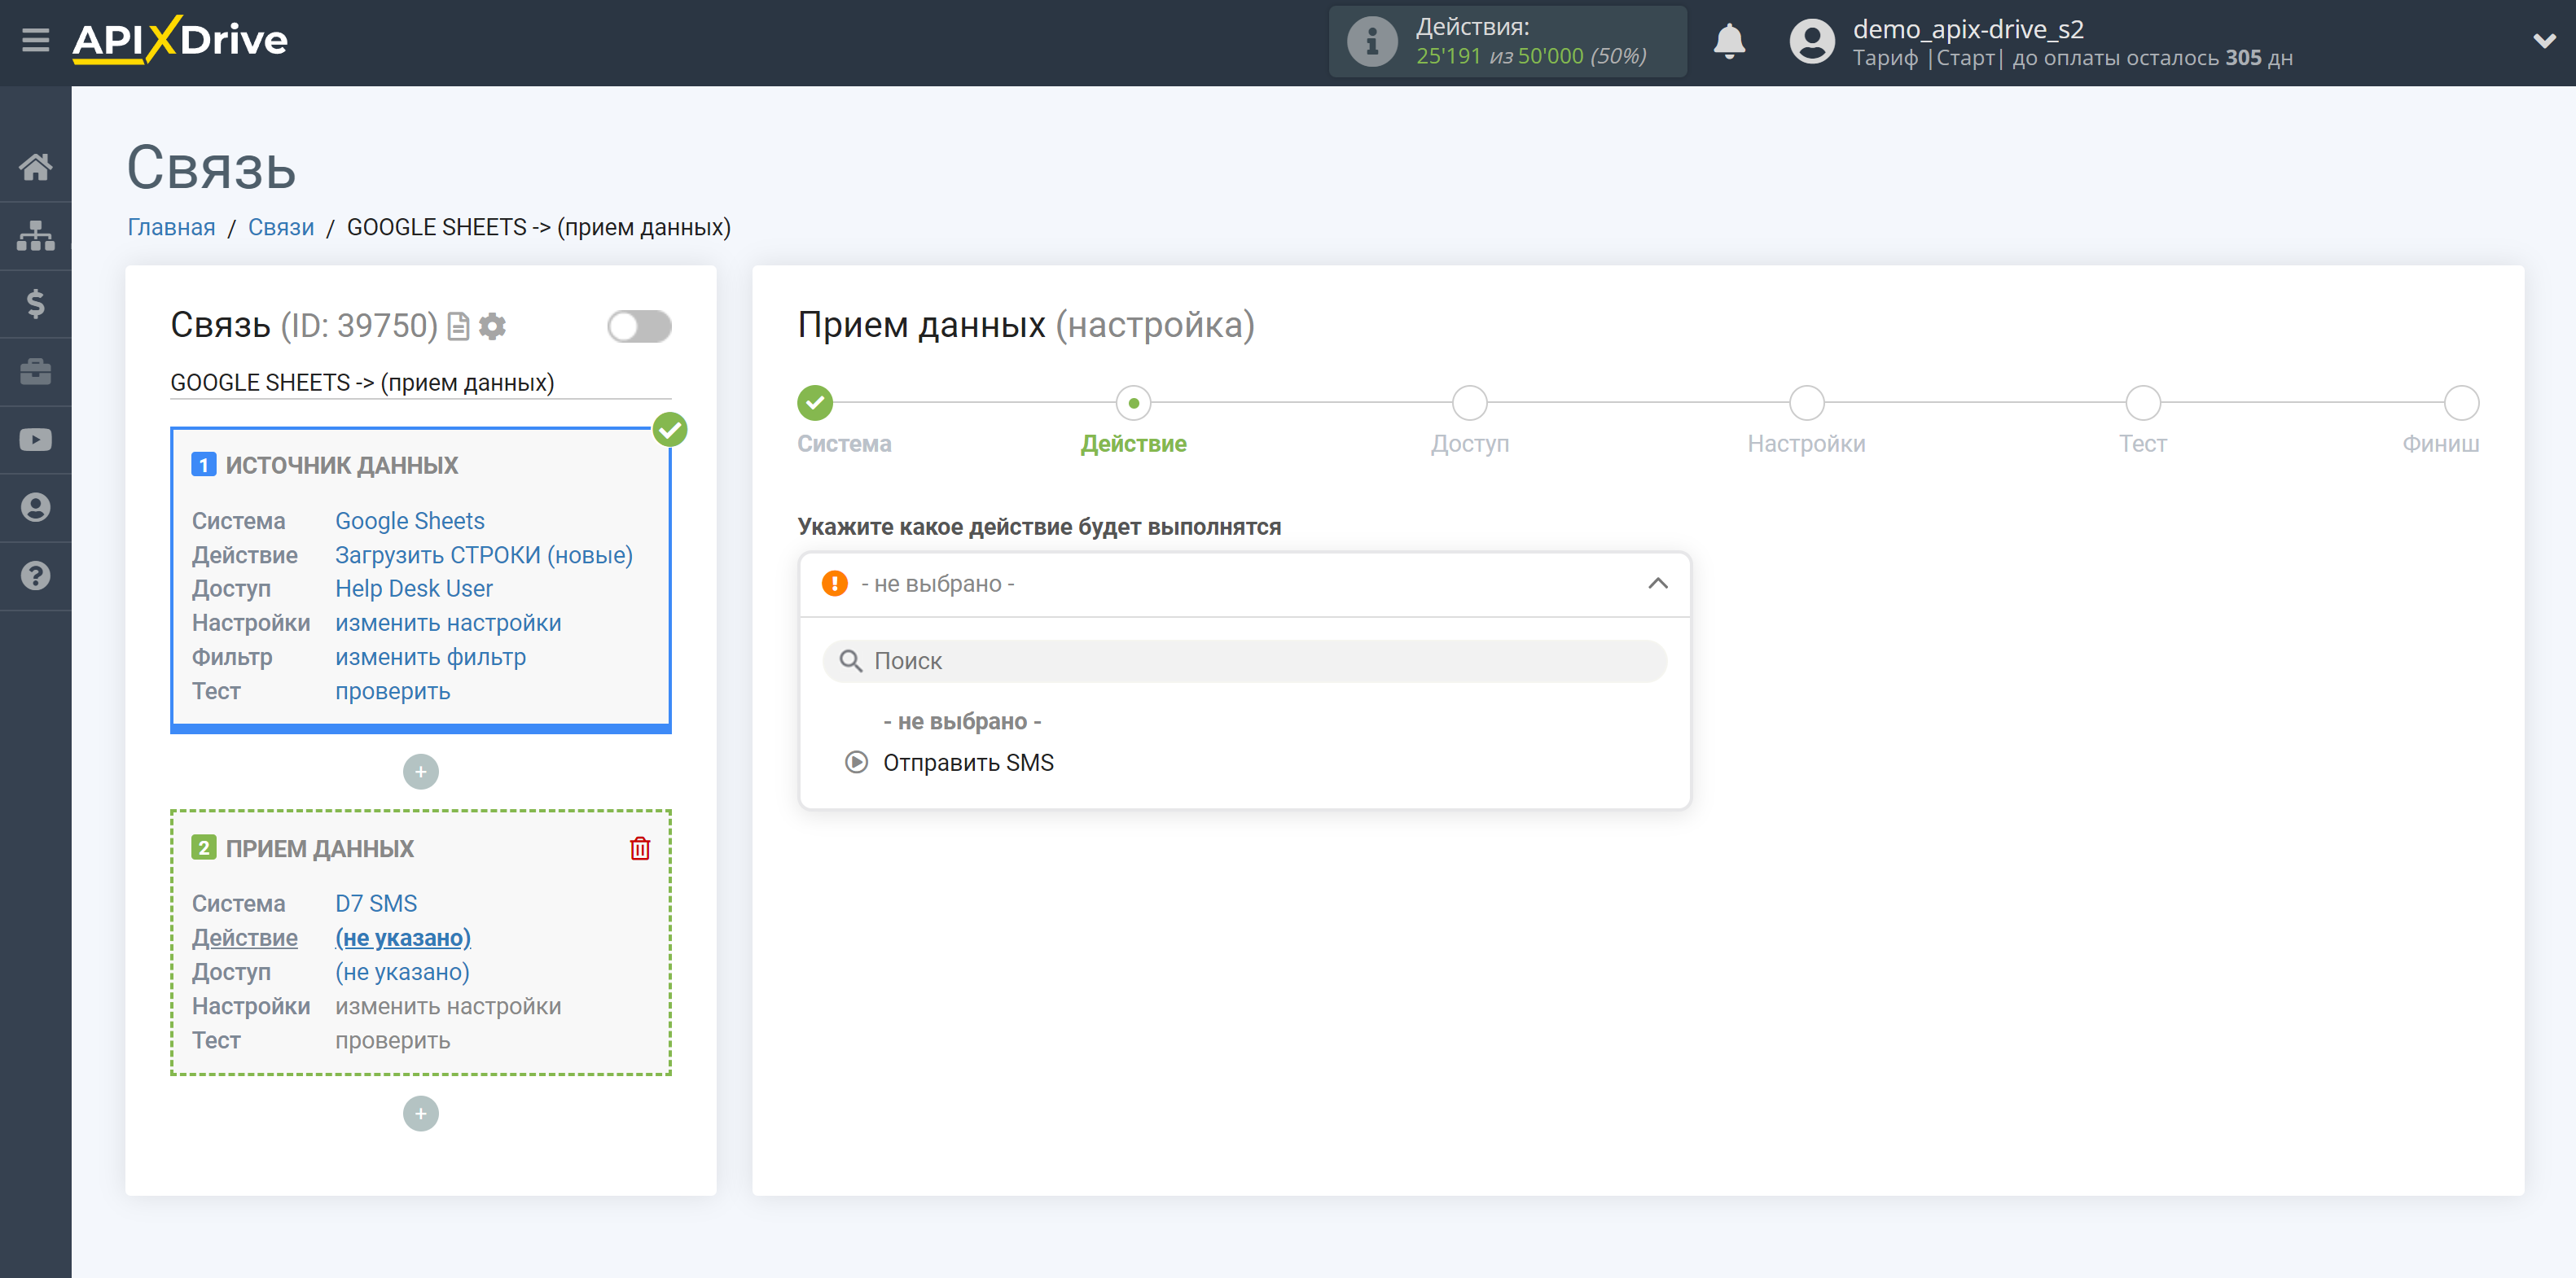
Task: Add a step after the data receiver block
Action: pyautogui.click(x=421, y=1113)
